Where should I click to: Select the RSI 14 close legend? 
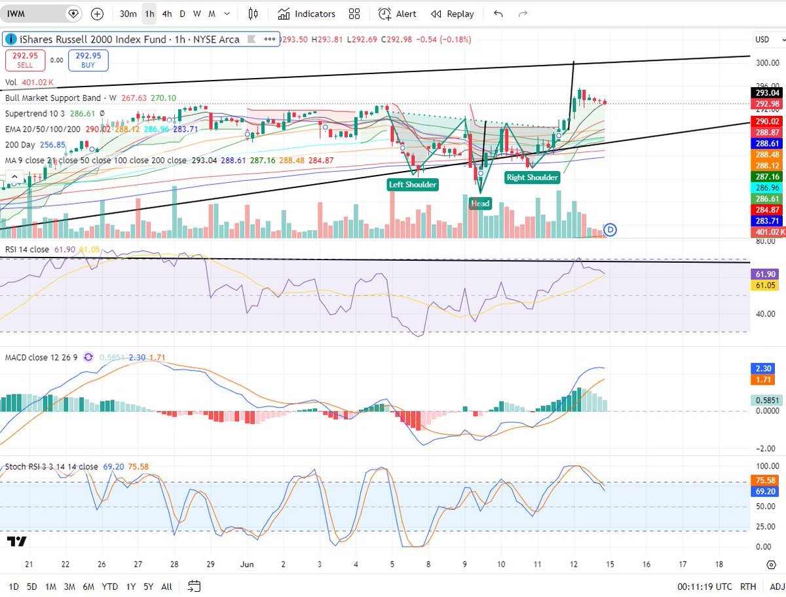coord(27,249)
